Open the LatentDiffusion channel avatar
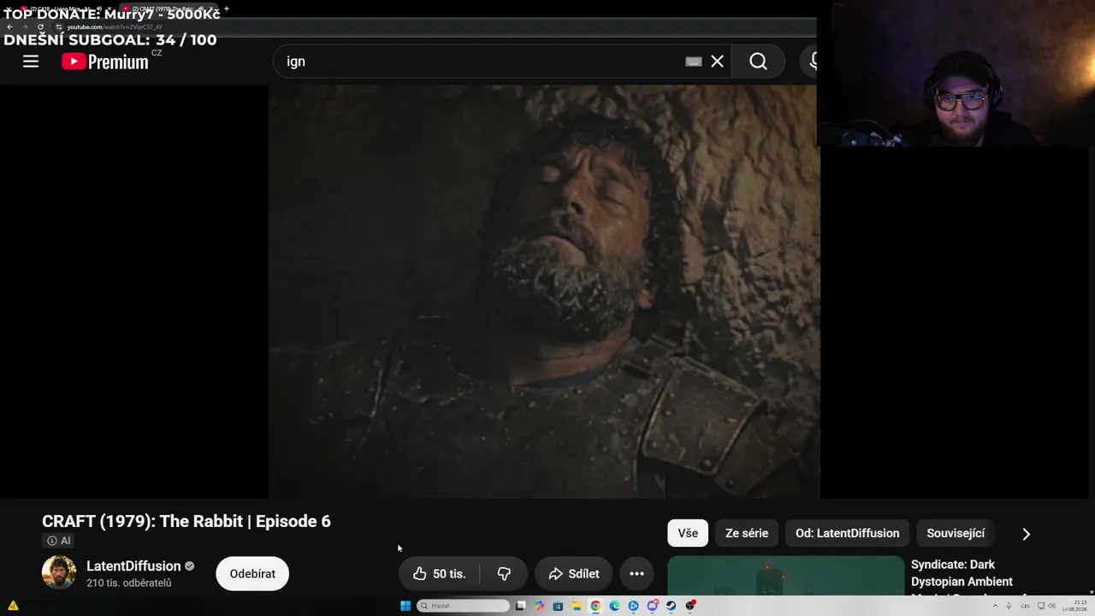The image size is (1095, 616). coord(59,573)
